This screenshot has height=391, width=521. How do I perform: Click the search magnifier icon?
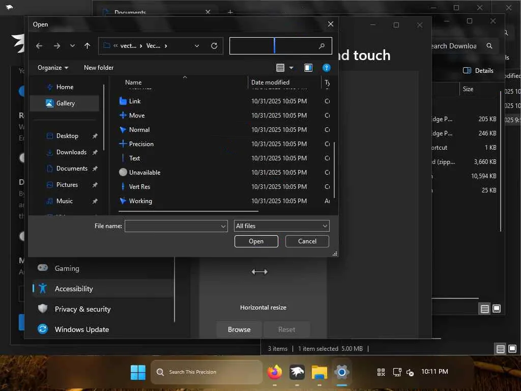(322, 46)
